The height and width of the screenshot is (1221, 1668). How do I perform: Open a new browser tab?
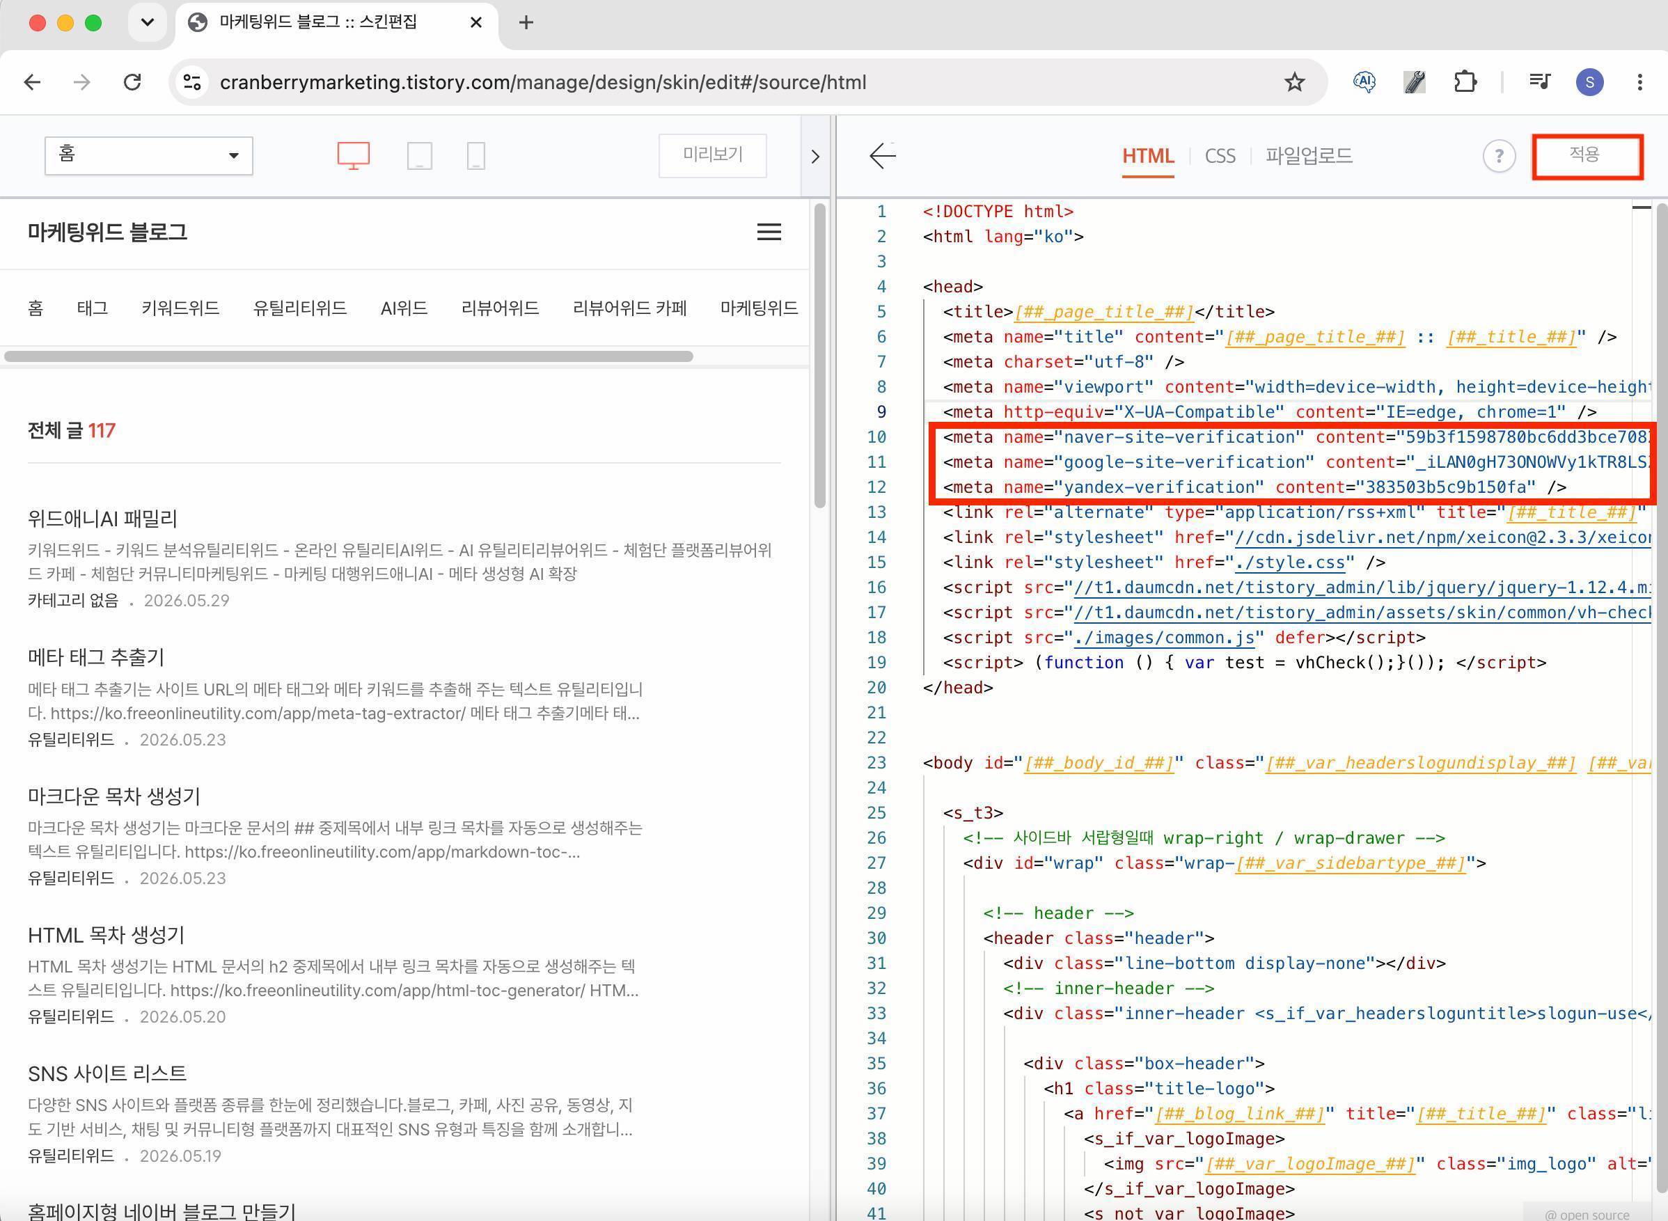point(526,23)
